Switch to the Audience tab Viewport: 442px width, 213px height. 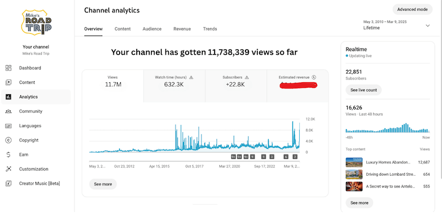[152, 29]
